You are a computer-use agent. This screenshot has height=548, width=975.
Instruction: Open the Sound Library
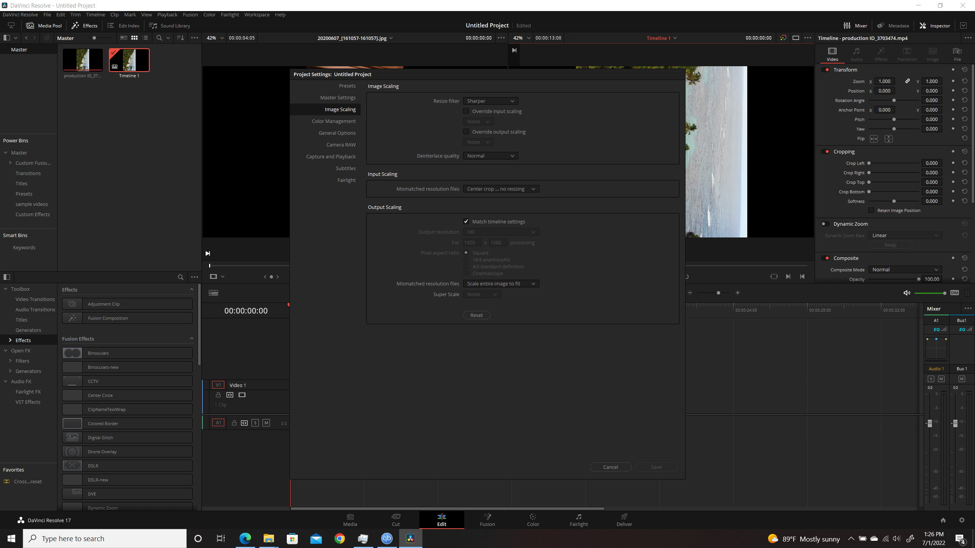(169, 25)
